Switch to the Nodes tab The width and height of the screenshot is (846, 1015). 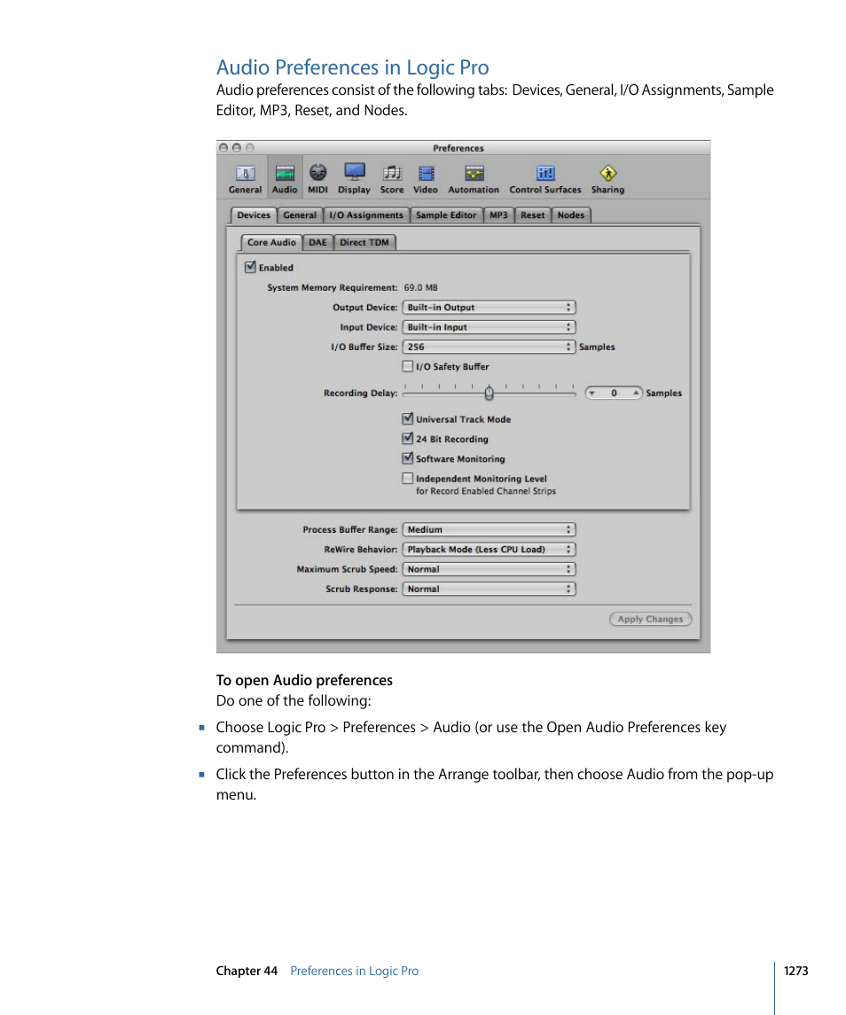[571, 215]
